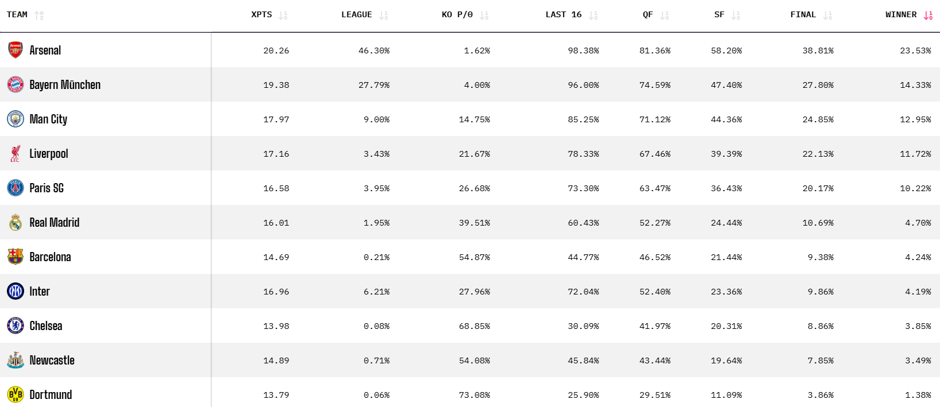Viewport: 940px width, 407px height.
Task: Open the Newcastle team name link
Action: tap(52, 360)
